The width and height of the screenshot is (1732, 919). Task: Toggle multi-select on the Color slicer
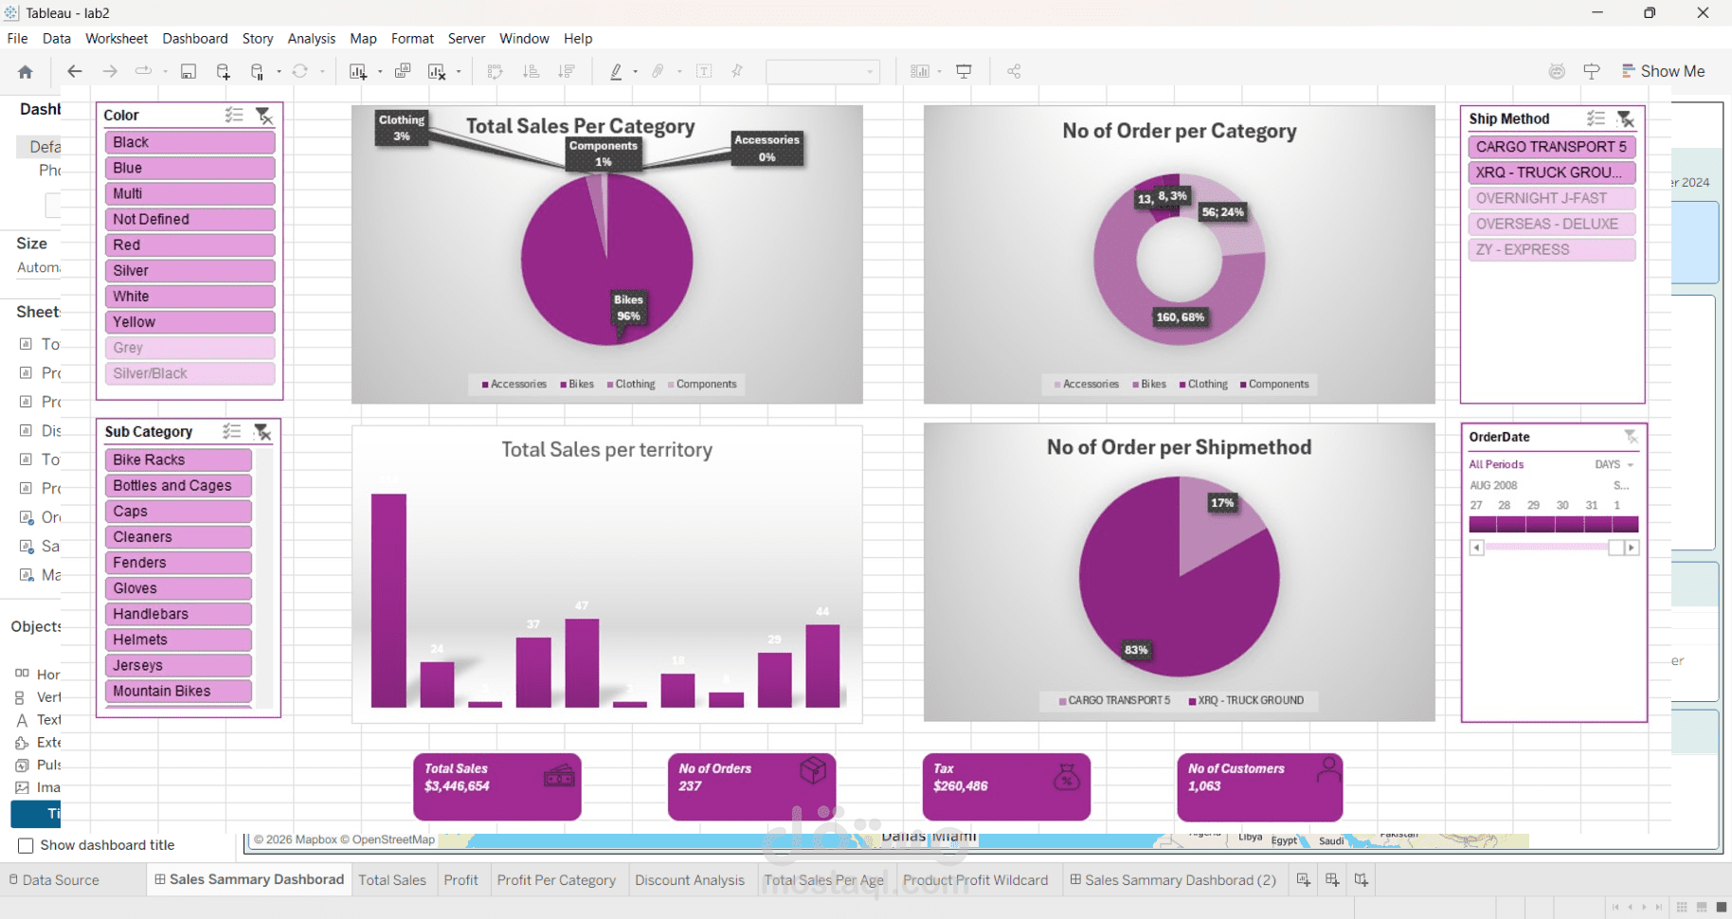(x=234, y=115)
